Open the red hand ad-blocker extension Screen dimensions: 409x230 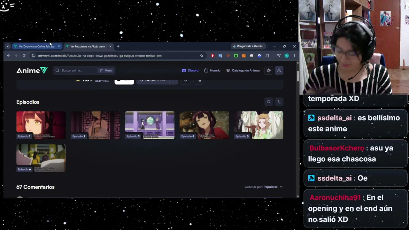[212, 56]
